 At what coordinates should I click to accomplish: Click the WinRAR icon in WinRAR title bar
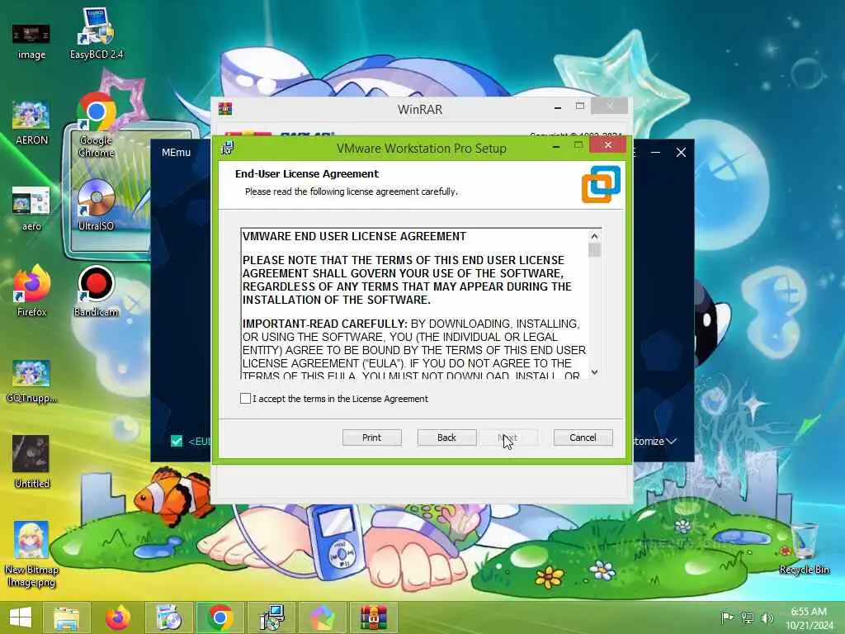tap(225, 109)
